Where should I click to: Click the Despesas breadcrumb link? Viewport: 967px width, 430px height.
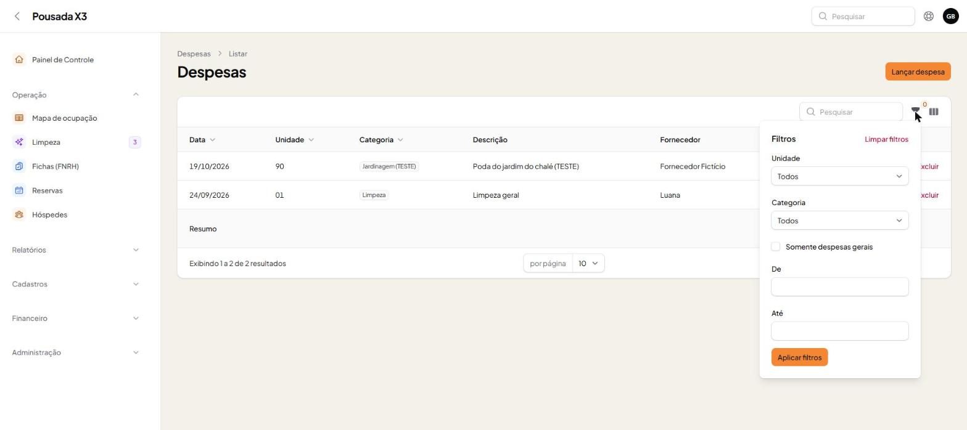tap(194, 54)
